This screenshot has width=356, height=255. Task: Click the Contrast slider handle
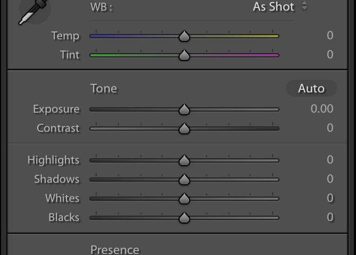pos(184,129)
